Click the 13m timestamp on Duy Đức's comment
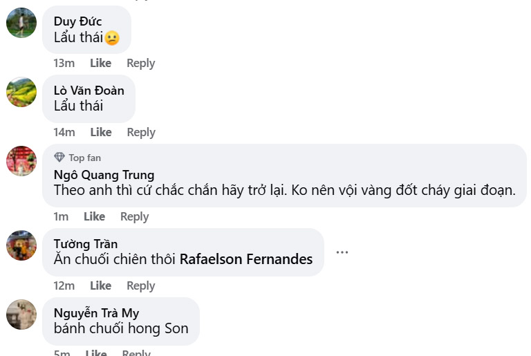The height and width of the screenshot is (356, 531). coord(64,63)
